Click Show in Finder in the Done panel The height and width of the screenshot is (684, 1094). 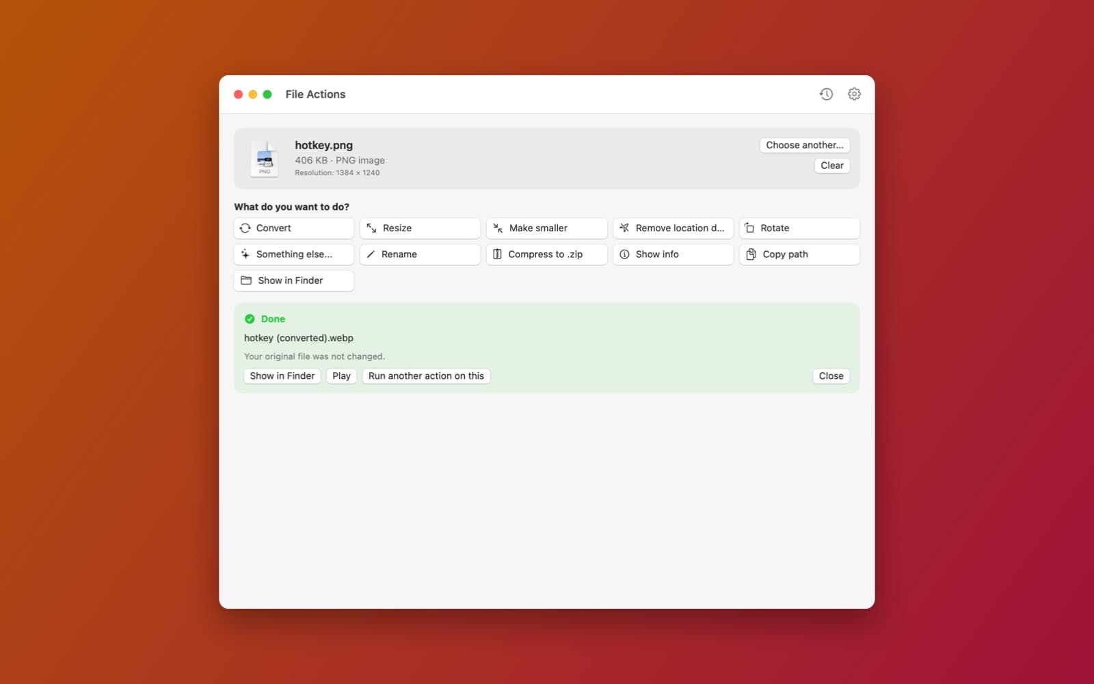point(282,376)
